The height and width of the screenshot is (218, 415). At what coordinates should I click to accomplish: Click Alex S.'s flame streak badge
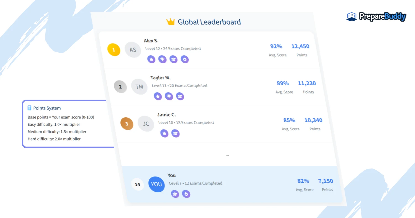185,59
